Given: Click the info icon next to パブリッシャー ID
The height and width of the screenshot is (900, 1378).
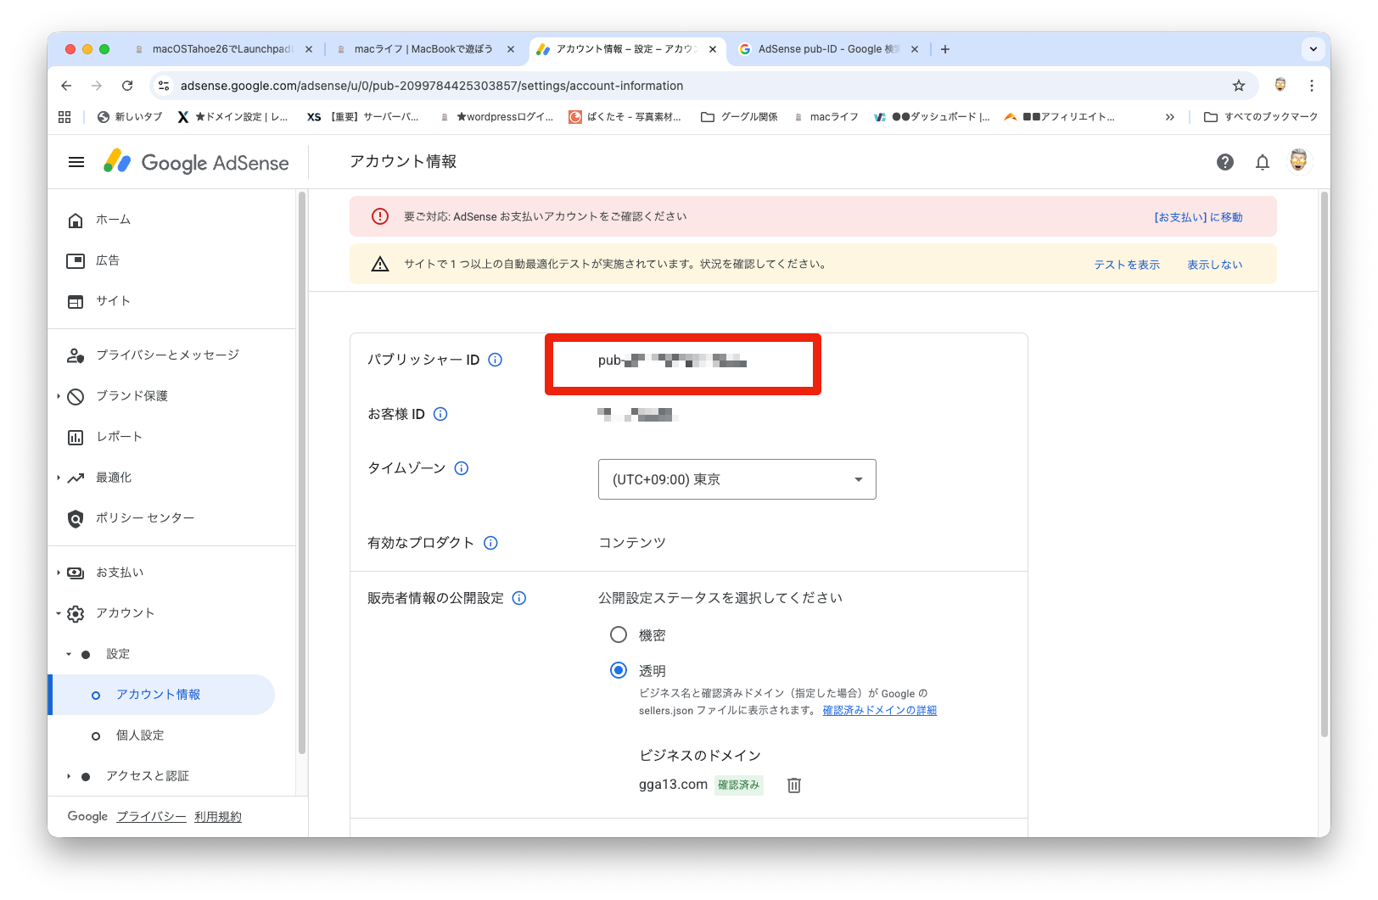Looking at the screenshot, I should (x=496, y=360).
